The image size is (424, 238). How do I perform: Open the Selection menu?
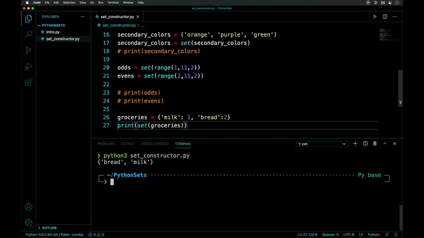click(x=69, y=2)
